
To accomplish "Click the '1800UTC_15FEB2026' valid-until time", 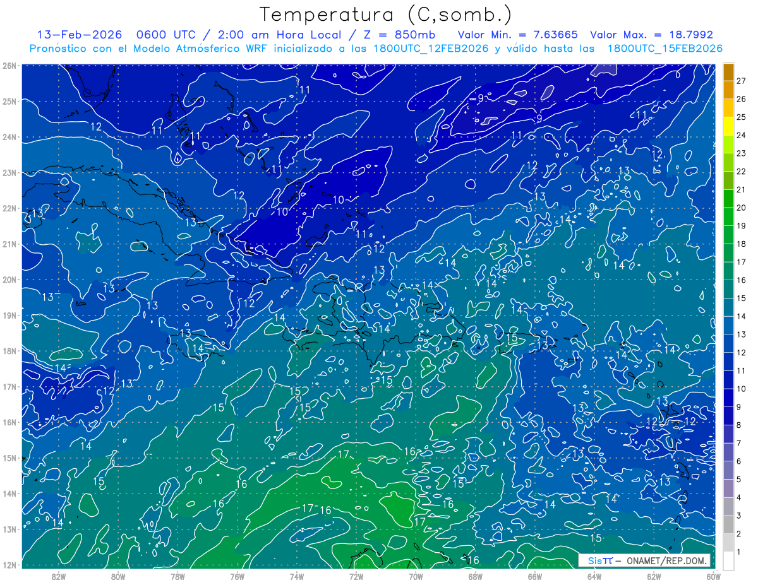I will coord(665,48).
